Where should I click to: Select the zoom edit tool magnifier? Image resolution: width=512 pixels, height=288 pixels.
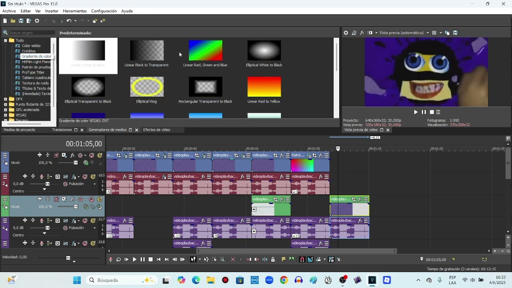[x=222, y=260]
